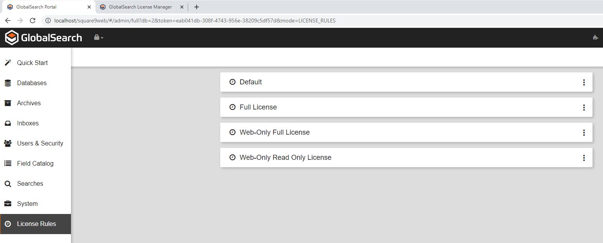The width and height of the screenshot is (603, 243).
Task: Select the Web-Only Read Only License rule
Action: click(x=285, y=157)
